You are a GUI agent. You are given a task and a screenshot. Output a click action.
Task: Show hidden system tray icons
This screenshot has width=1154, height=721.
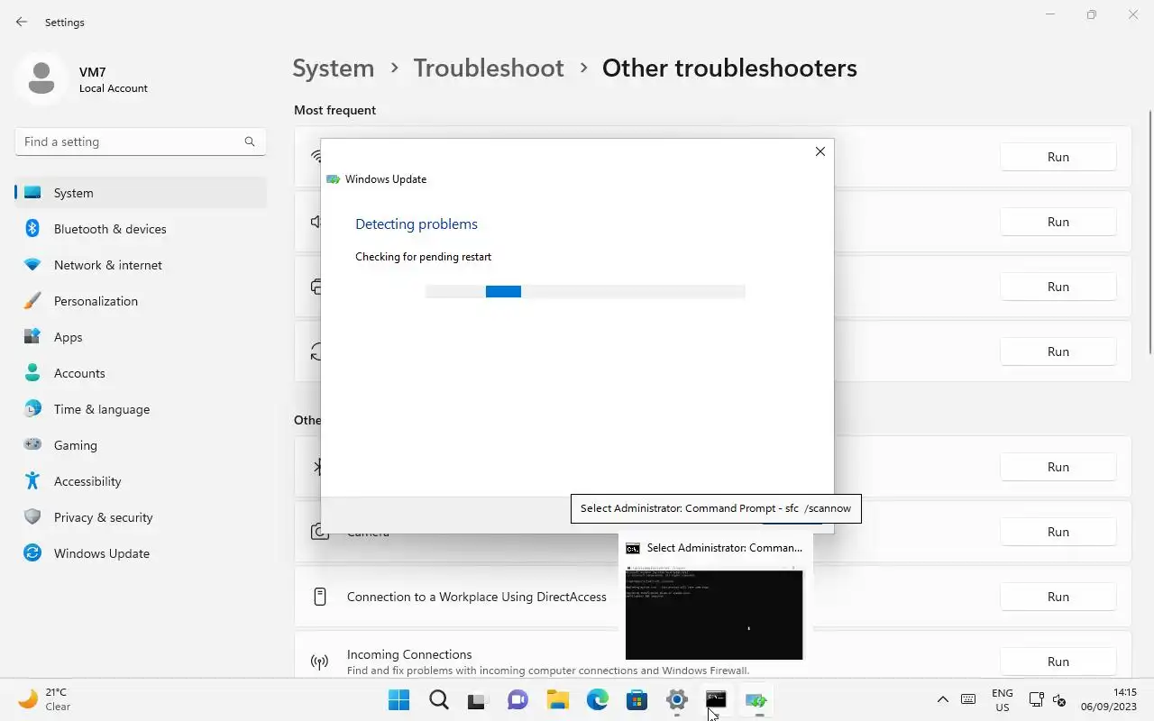(942, 699)
